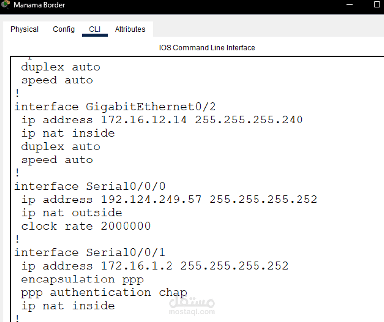Minimize the Manama Border window
The height and width of the screenshot is (322, 384).
coord(350,4)
